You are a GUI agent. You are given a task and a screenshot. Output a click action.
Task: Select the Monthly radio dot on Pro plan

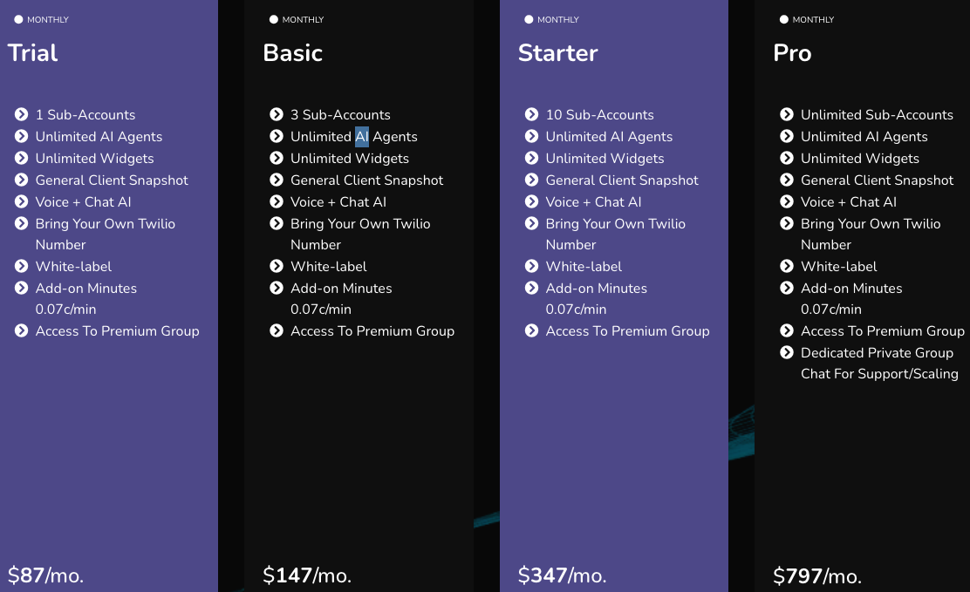[x=784, y=19]
